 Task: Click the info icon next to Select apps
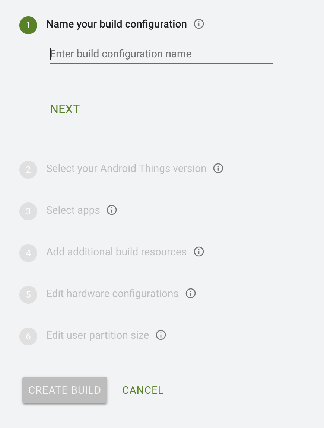[x=111, y=210]
